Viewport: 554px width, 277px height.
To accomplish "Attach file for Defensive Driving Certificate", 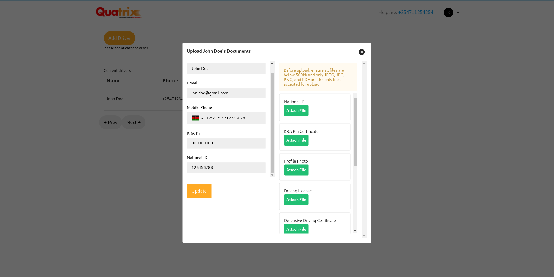I will [x=296, y=229].
